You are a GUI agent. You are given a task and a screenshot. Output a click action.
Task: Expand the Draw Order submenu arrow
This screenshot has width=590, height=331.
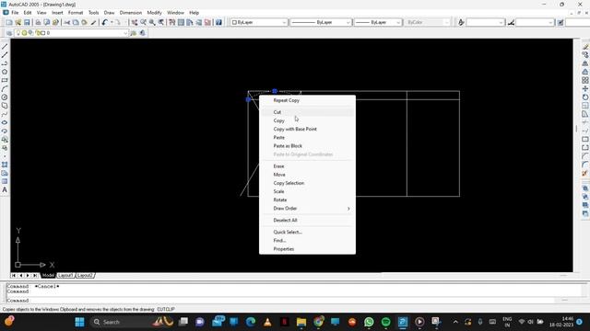coord(348,209)
